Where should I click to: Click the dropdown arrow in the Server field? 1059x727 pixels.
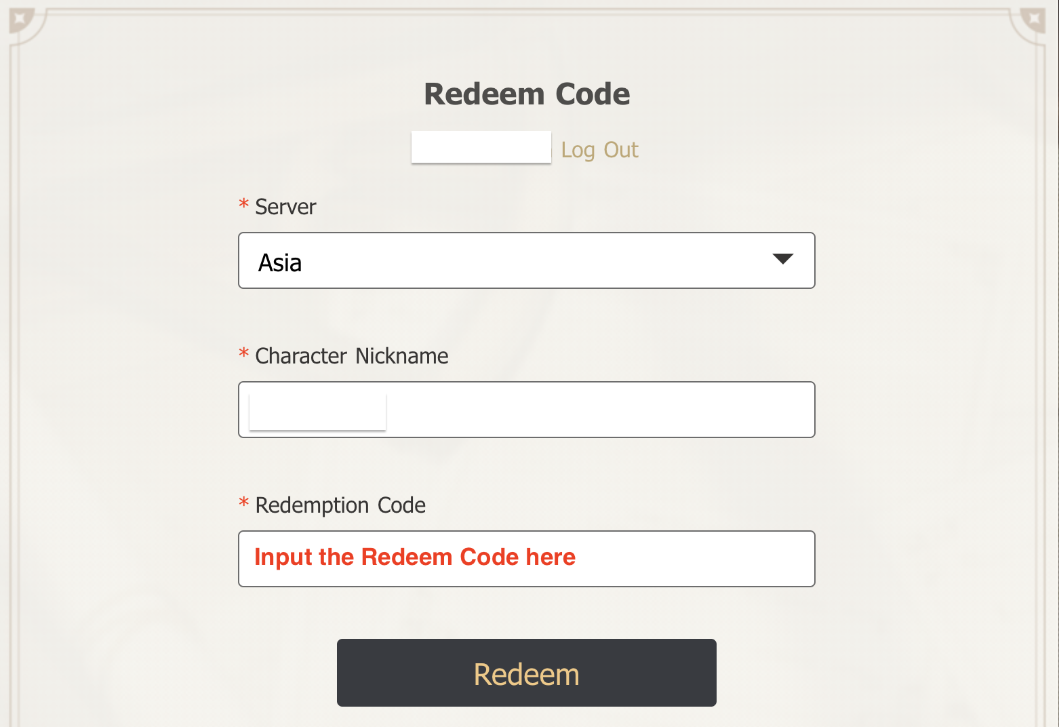coord(784,260)
